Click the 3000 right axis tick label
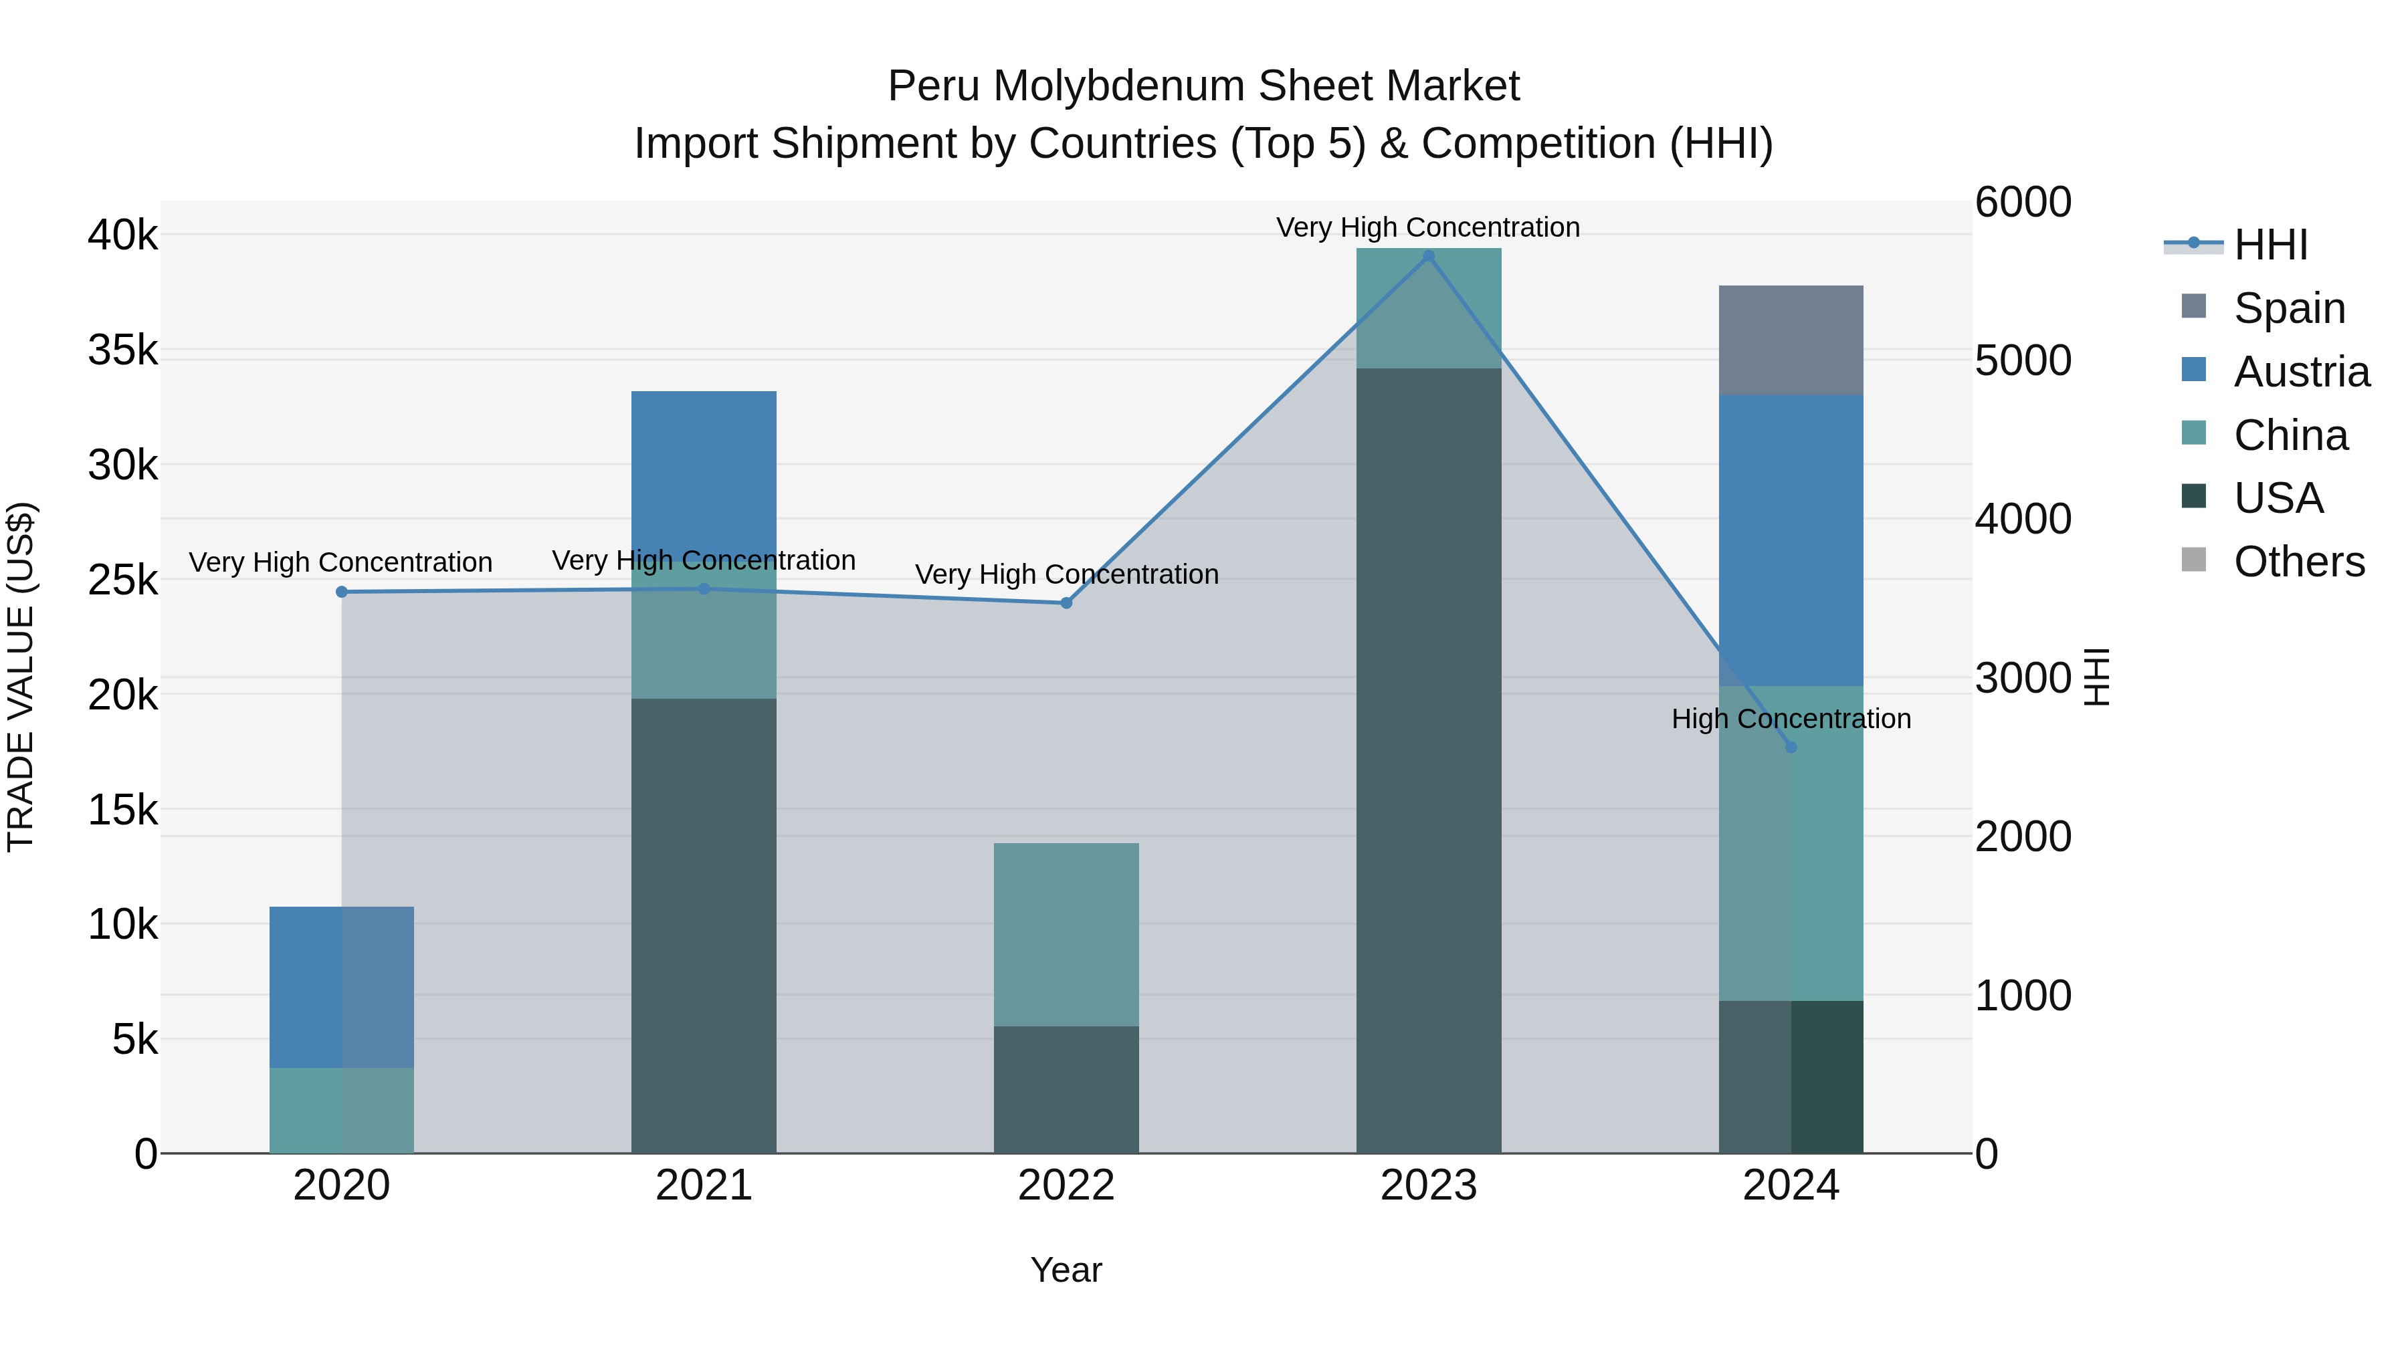This screenshot has width=2408, height=1354. click(x=2023, y=677)
